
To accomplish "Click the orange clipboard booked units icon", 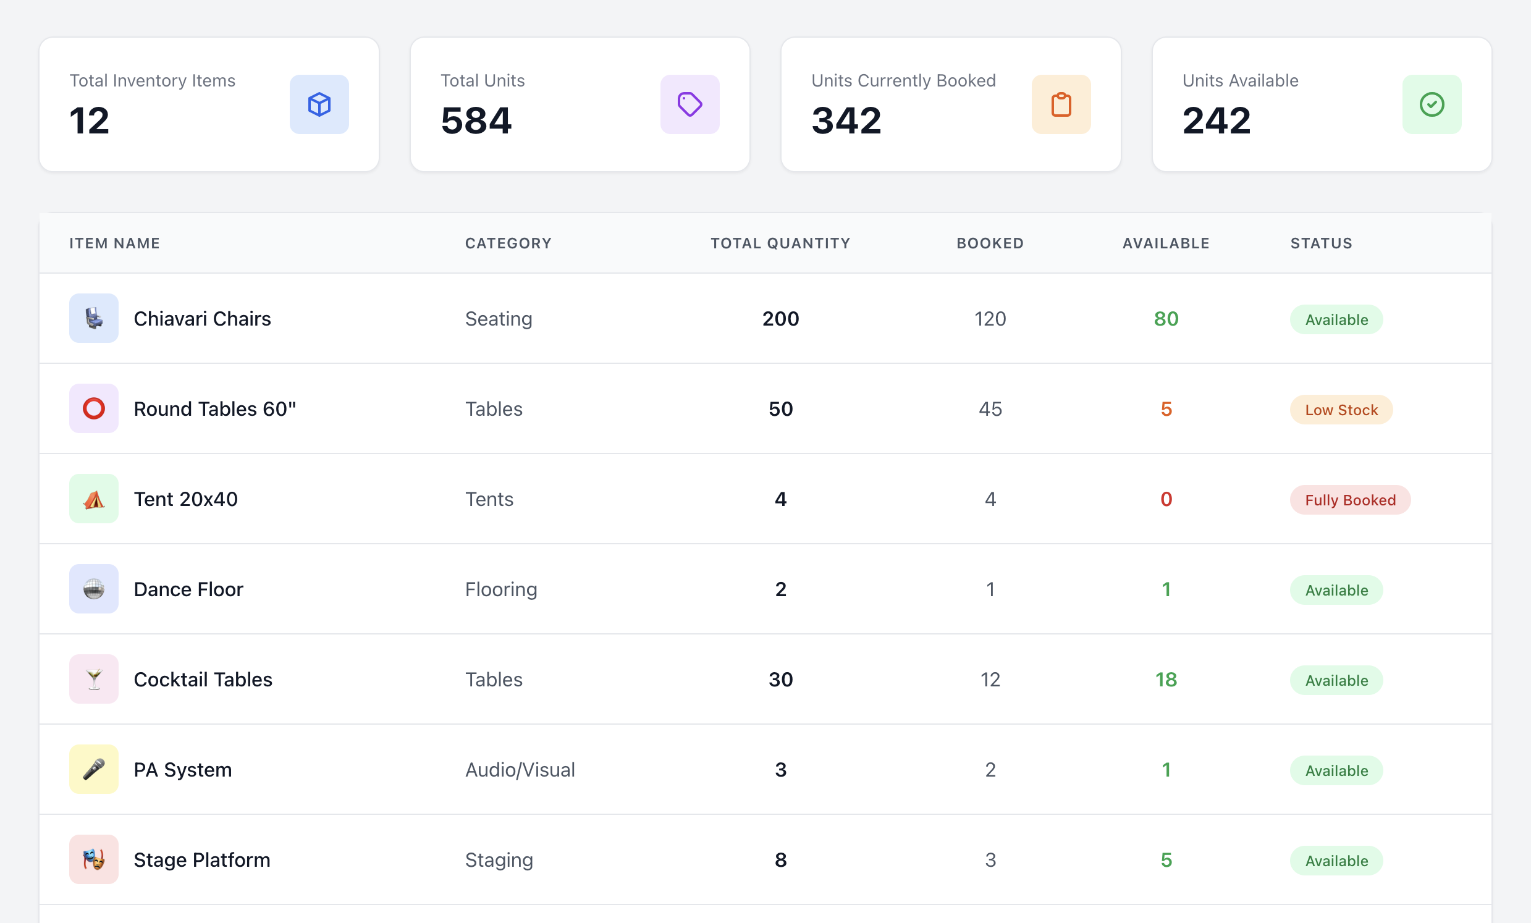I will pos(1061,104).
